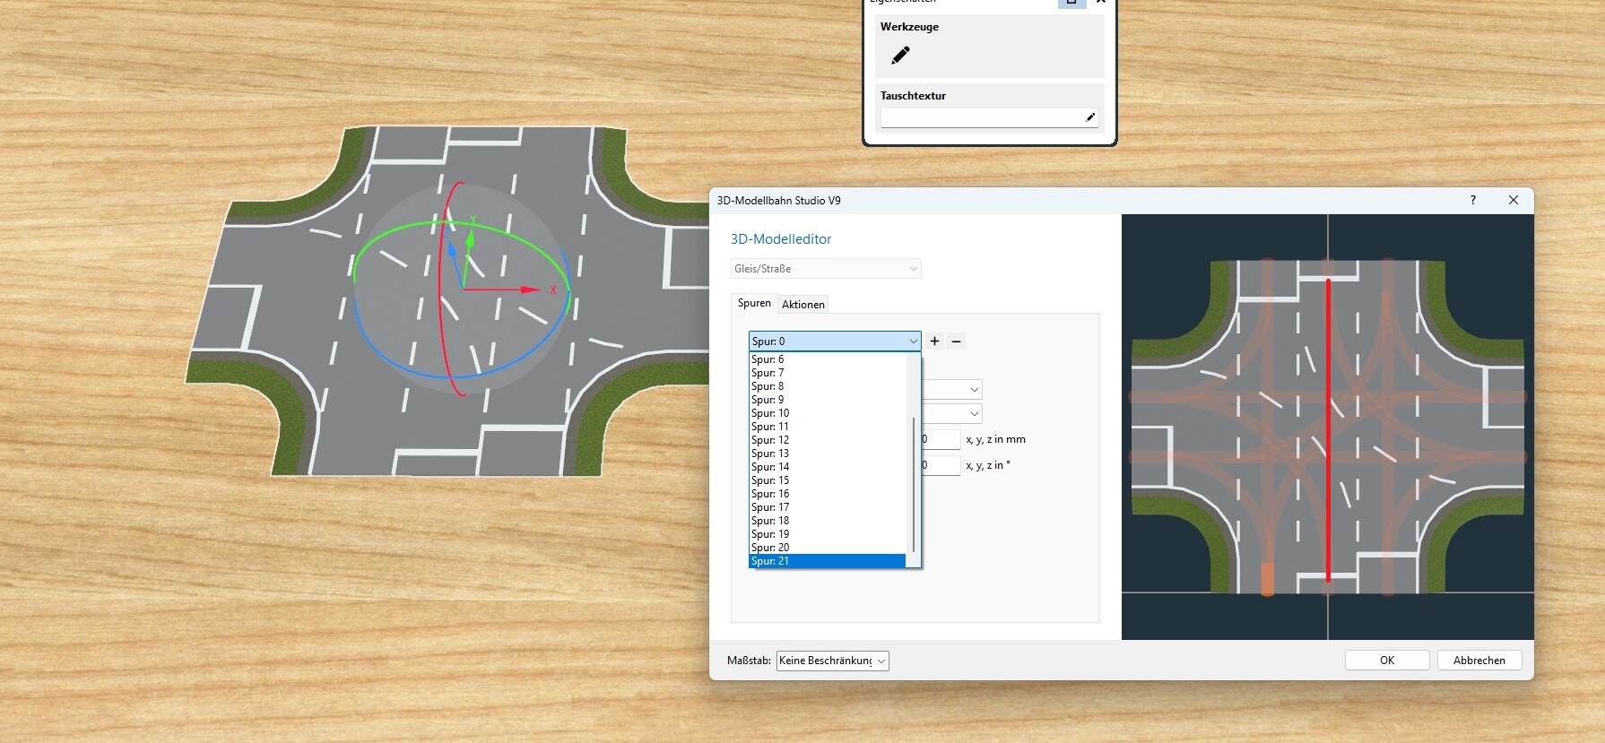
Task: Click the x, y, z in mm input field
Action: [x=941, y=439]
